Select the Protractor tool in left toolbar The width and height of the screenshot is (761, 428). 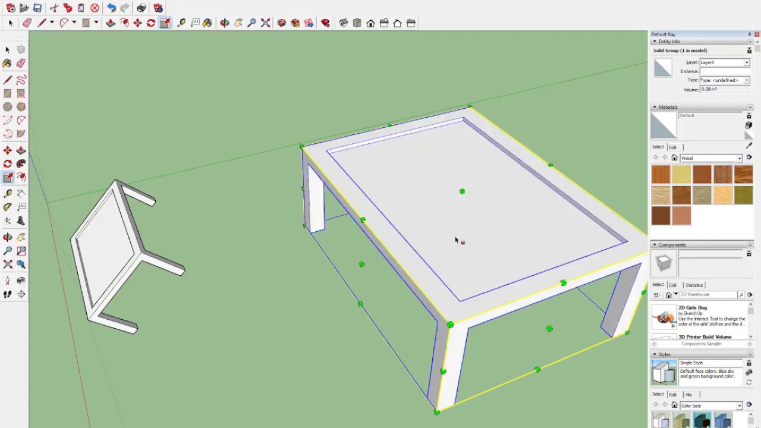tap(7, 207)
